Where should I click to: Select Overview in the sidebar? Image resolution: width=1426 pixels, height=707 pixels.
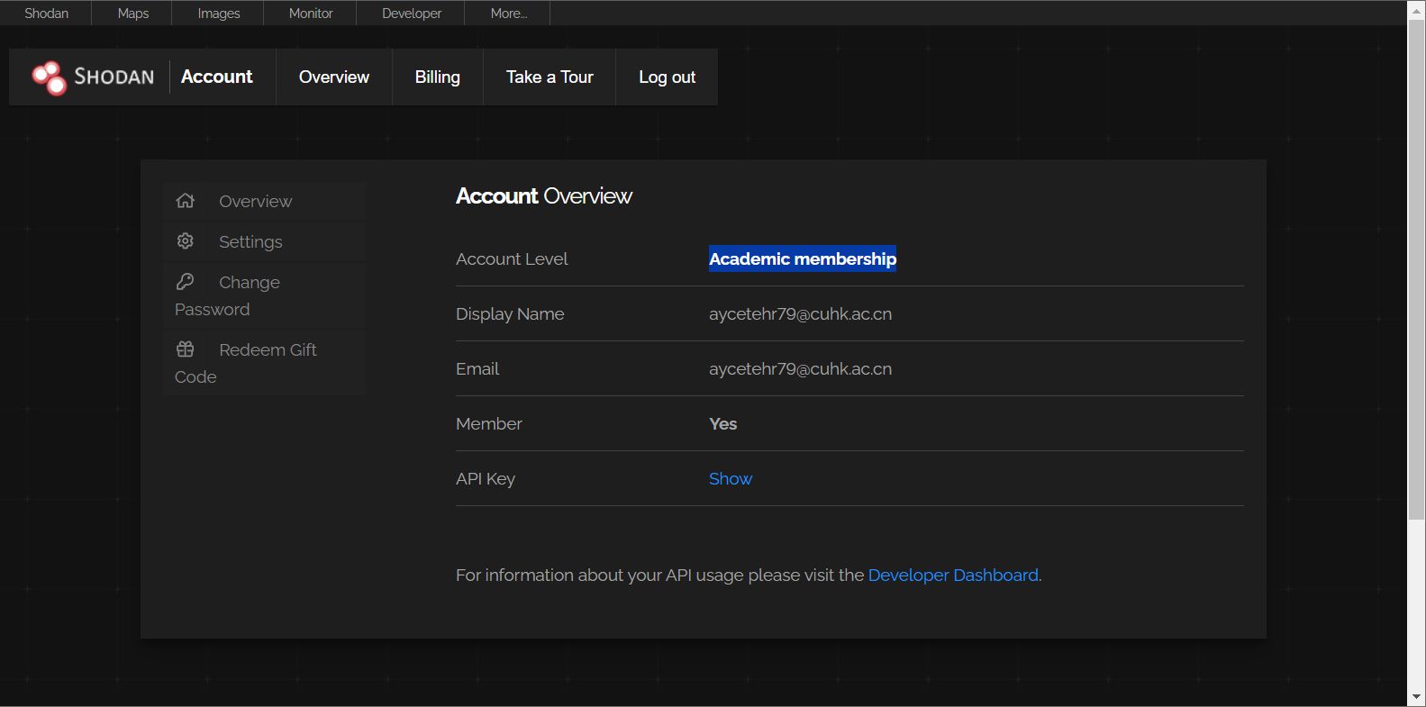click(265, 201)
